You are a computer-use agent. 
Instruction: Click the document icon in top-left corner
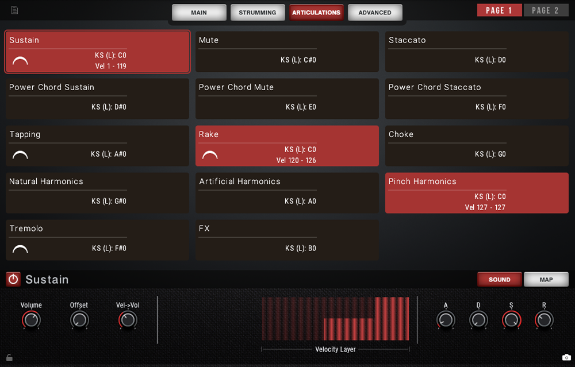14,10
